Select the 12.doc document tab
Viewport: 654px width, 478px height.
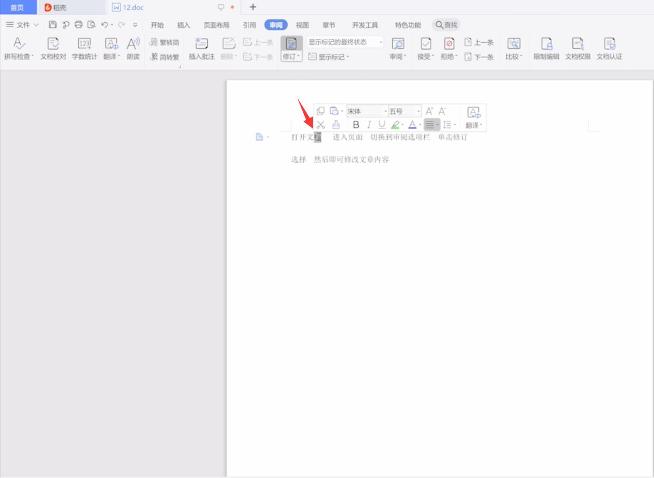174,7
